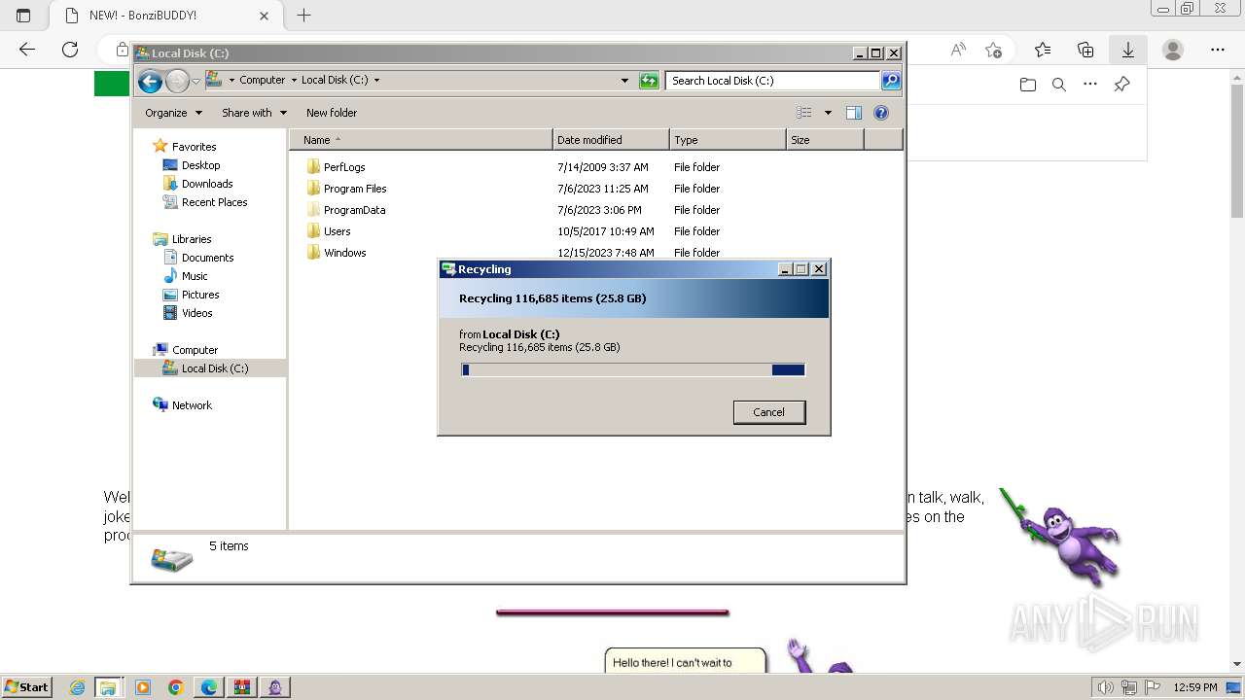Open Edge tab actions menu icon
The height and width of the screenshot is (700, 1245).
(24, 16)
